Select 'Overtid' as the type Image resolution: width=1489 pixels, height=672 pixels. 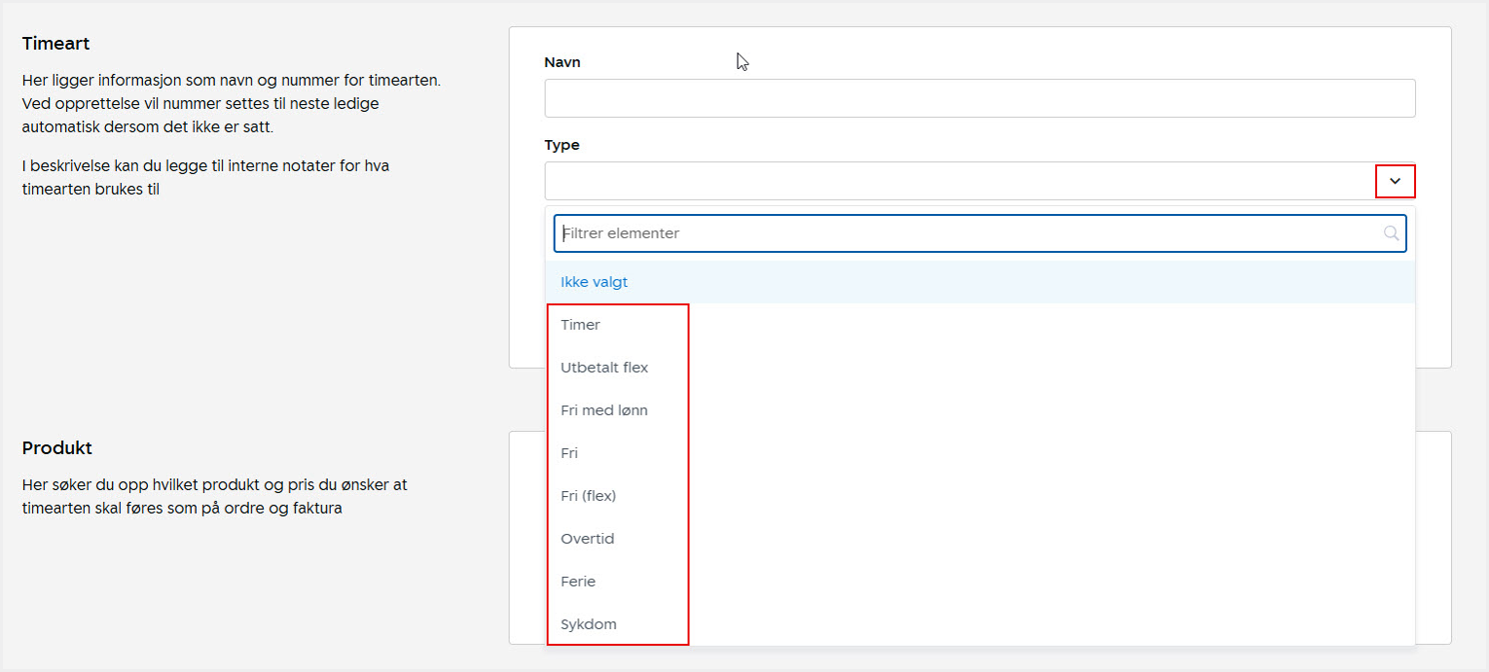point(588,539)
